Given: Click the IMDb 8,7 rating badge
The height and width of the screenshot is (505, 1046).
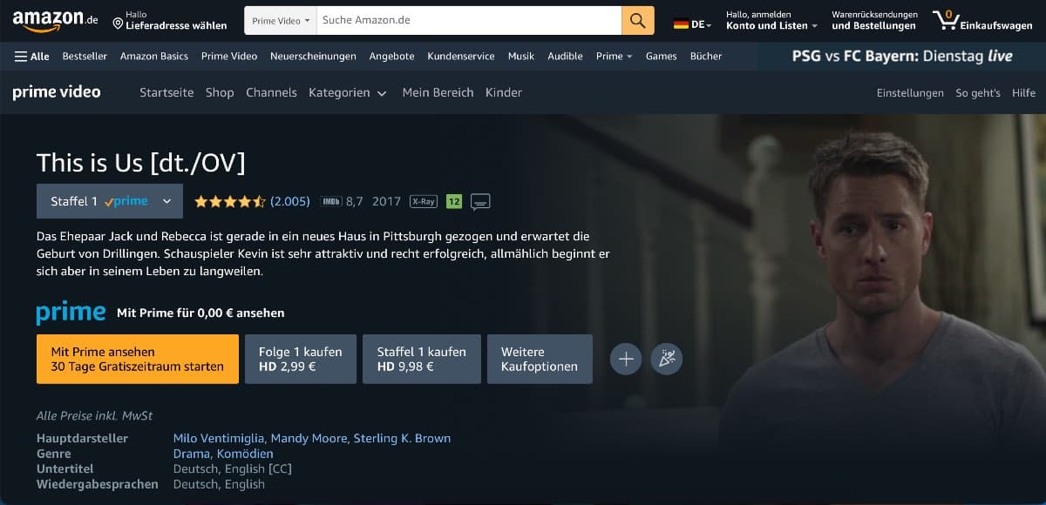Looking at the screenshot, I should tap(342, 201).
